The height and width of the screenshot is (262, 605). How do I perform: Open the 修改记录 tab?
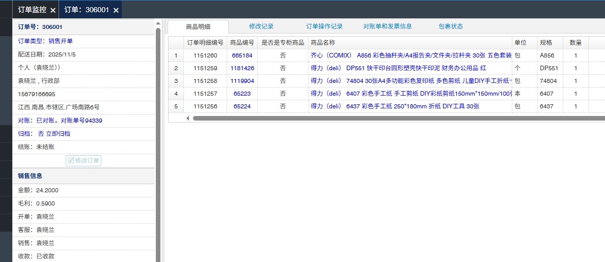tap(261, 26)
